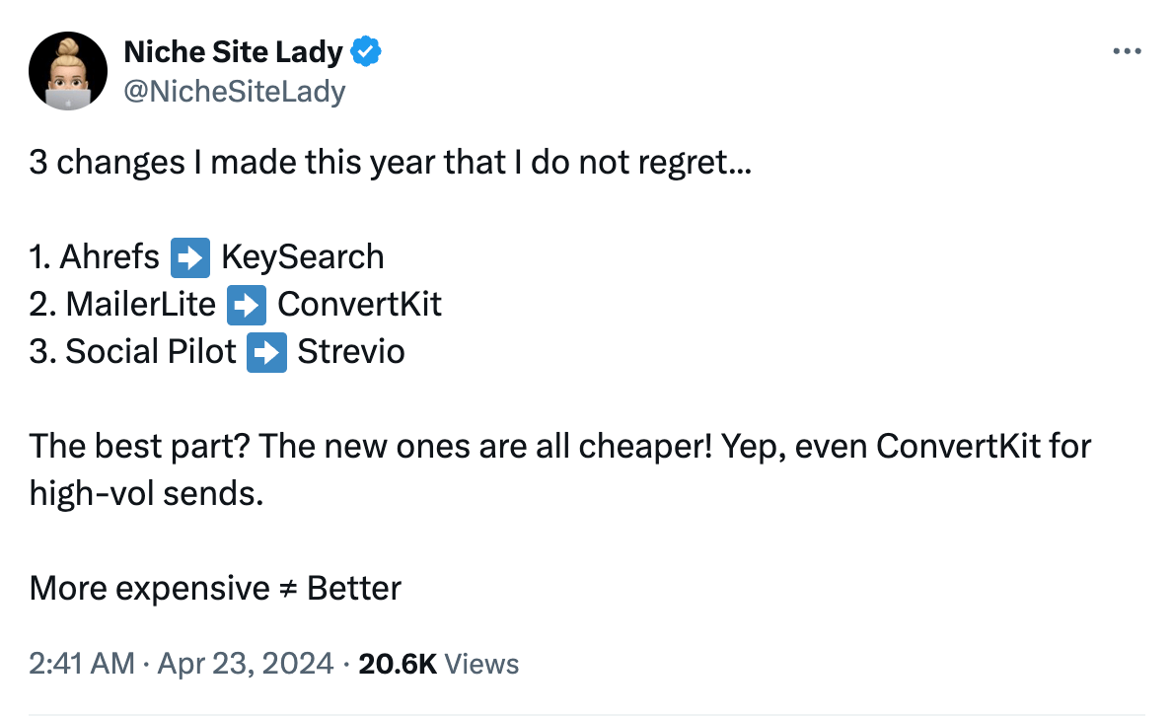Open the three-dot more options menu
The width and height of the screenshot is (1172, 716).
tap(1127, 51)
